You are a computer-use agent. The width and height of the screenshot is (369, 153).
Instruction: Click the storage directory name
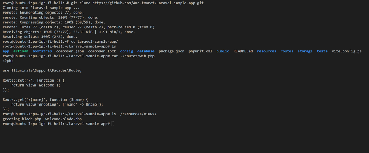click(305, 51)
